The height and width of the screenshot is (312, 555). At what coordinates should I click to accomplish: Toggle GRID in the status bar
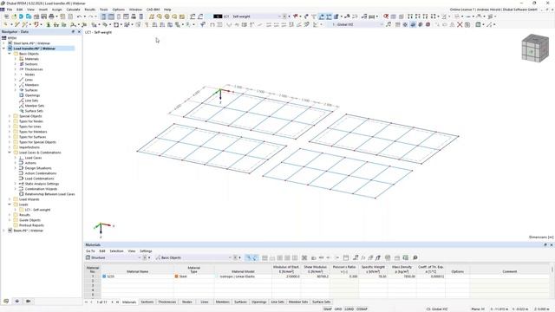[338, 309]
